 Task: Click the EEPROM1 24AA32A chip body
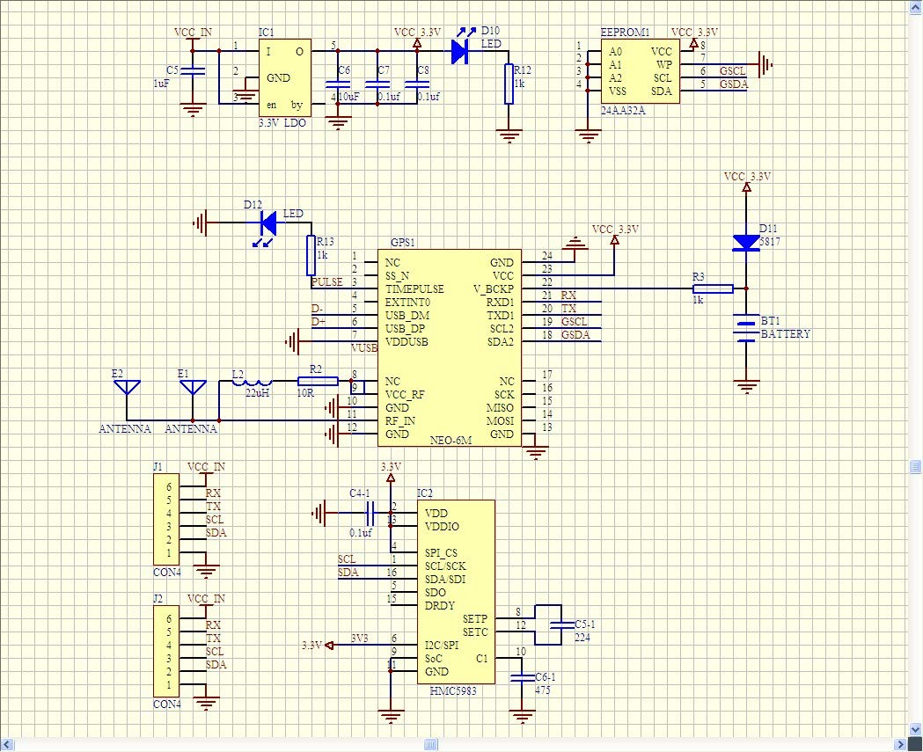641,71
